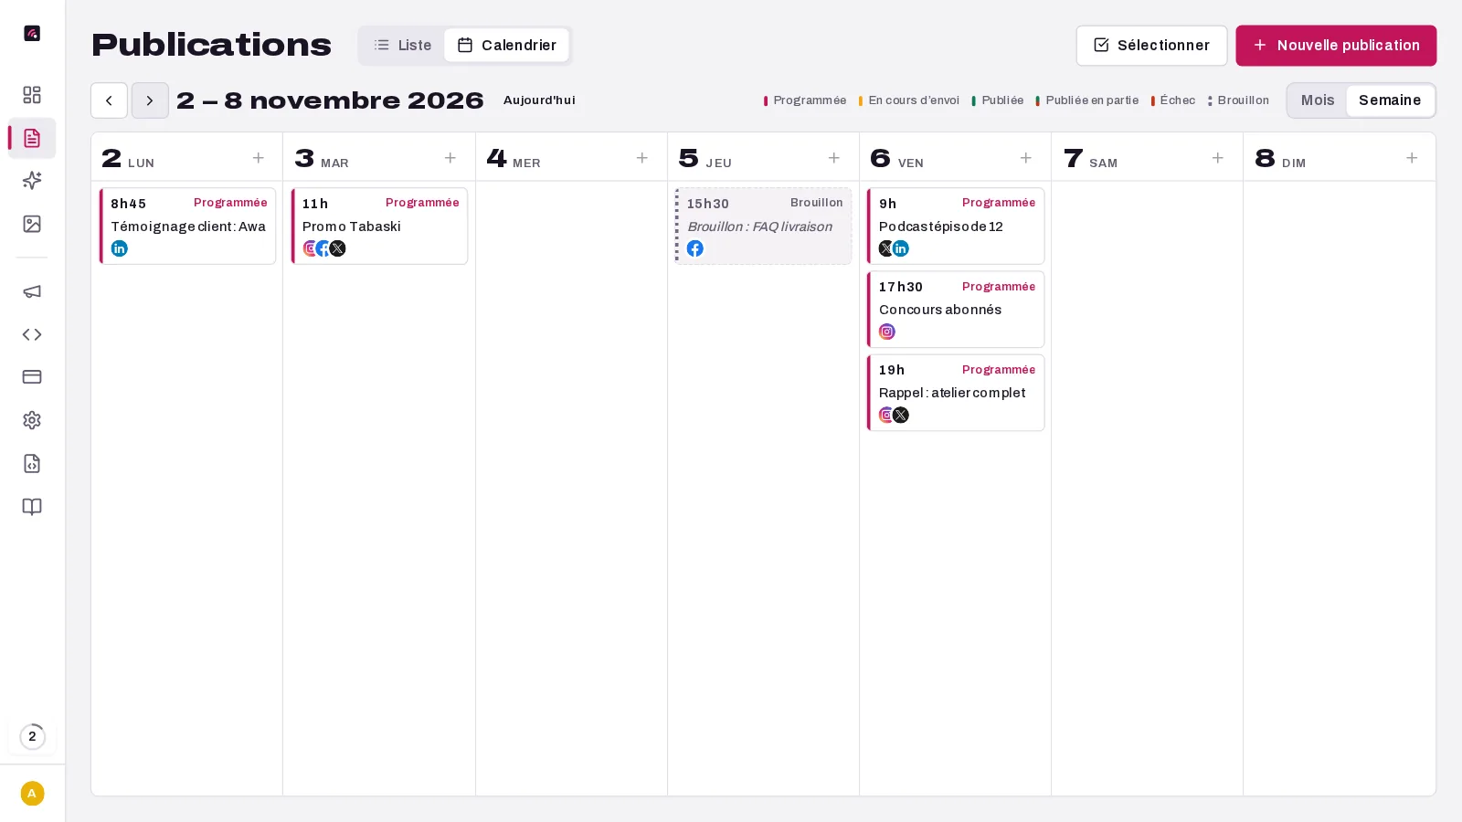
Task: Click the Brouillon legend label
Action: pos(1243,100)
